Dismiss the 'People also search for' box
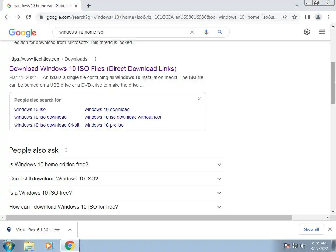 pos(199,99)
